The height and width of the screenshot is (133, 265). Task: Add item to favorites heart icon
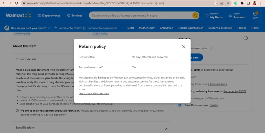coord(246,38)
